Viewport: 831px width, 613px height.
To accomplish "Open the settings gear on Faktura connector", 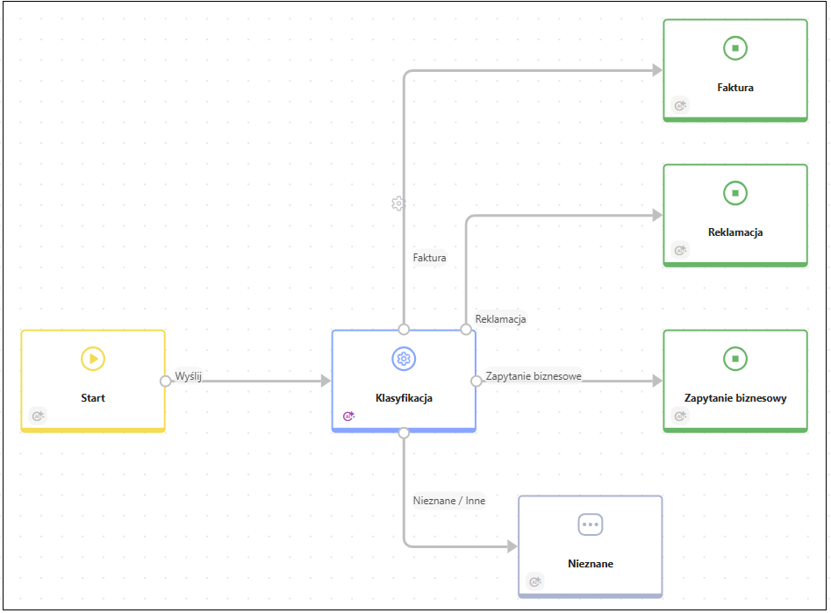I will tap(398, 203).
